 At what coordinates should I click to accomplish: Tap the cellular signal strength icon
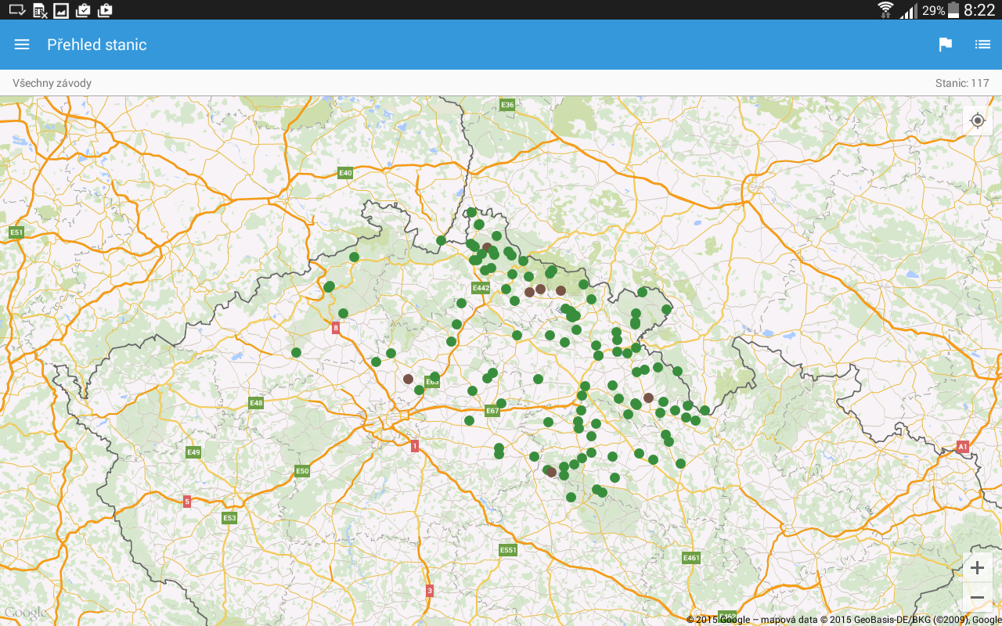pos(908,11)
